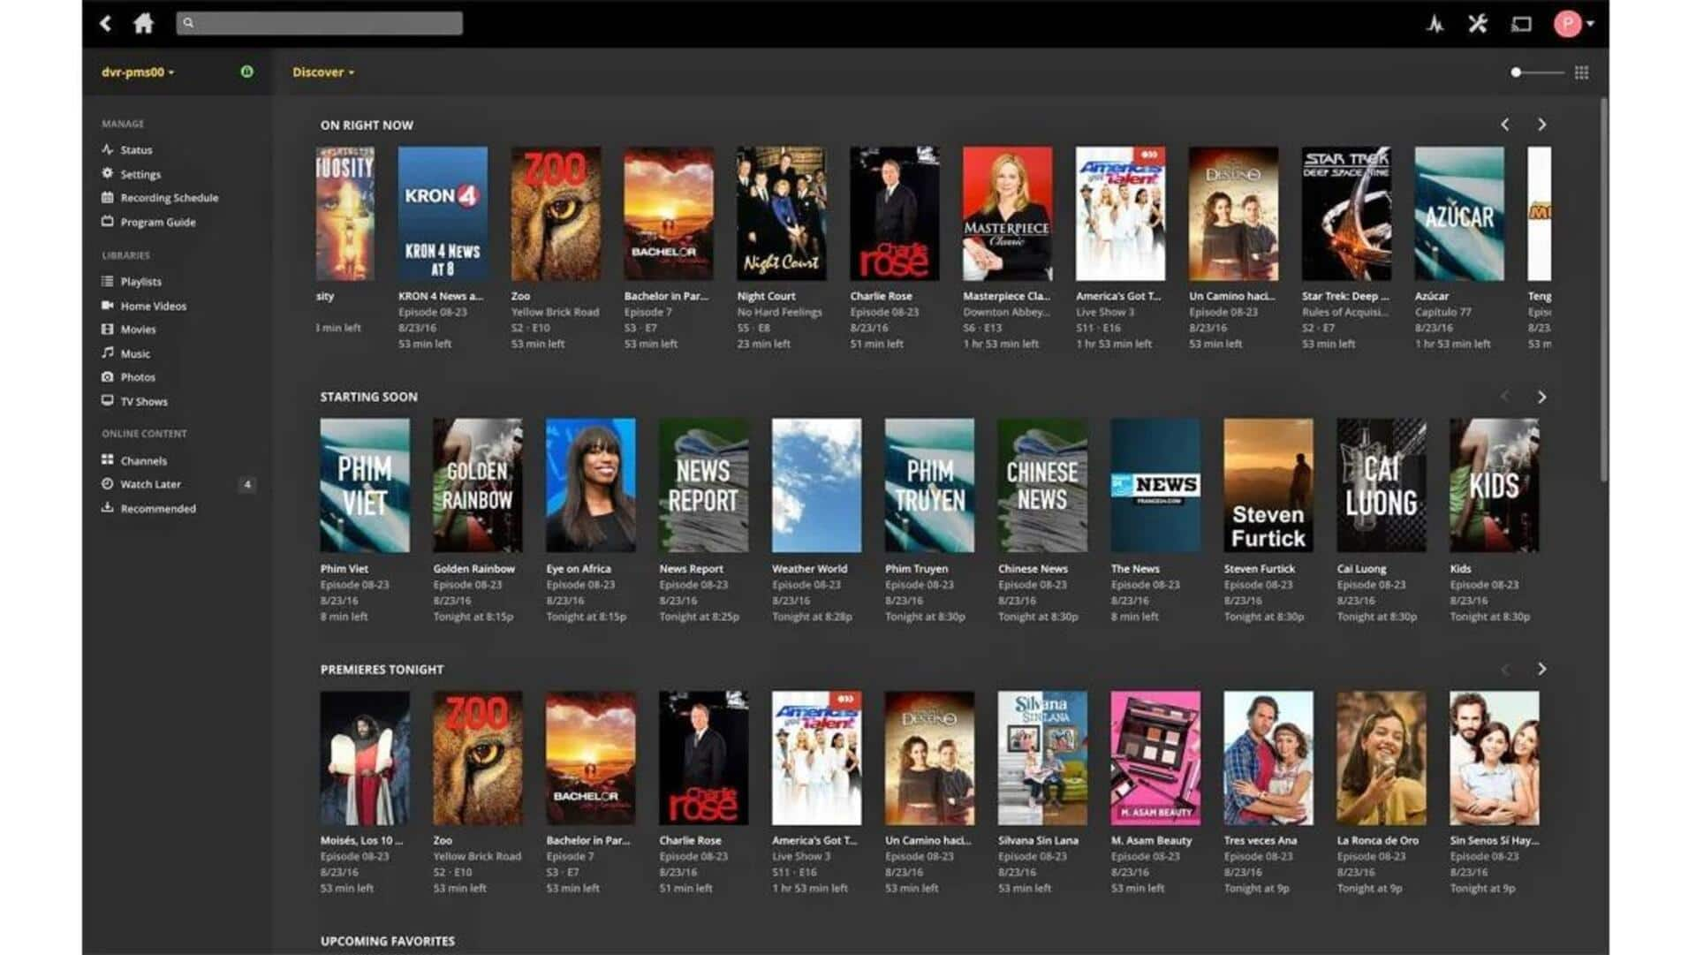The width and height of the screenshot is (1696, 955).
Task: Open the Home Videos library
Action: (144, 306)
